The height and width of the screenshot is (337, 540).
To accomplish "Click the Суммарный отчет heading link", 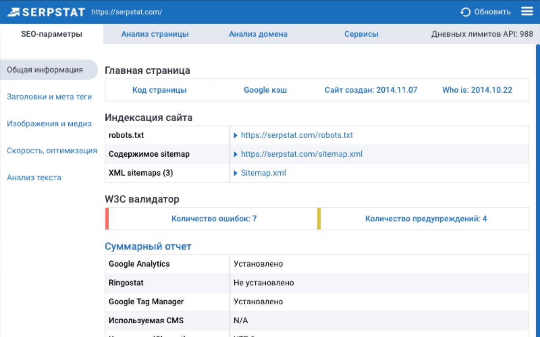I will (148, 246).
